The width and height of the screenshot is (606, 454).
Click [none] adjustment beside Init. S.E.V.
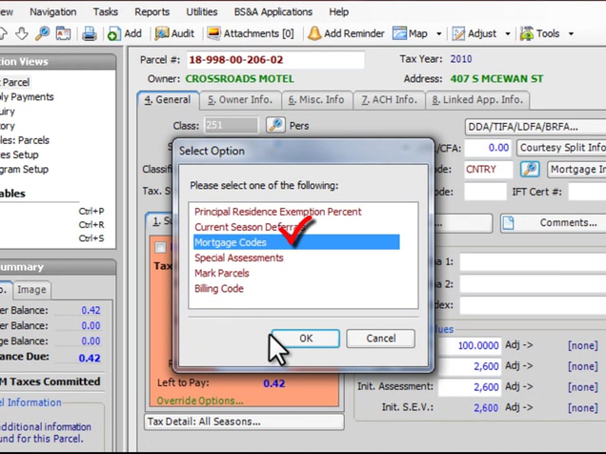(x=583, y=408)
